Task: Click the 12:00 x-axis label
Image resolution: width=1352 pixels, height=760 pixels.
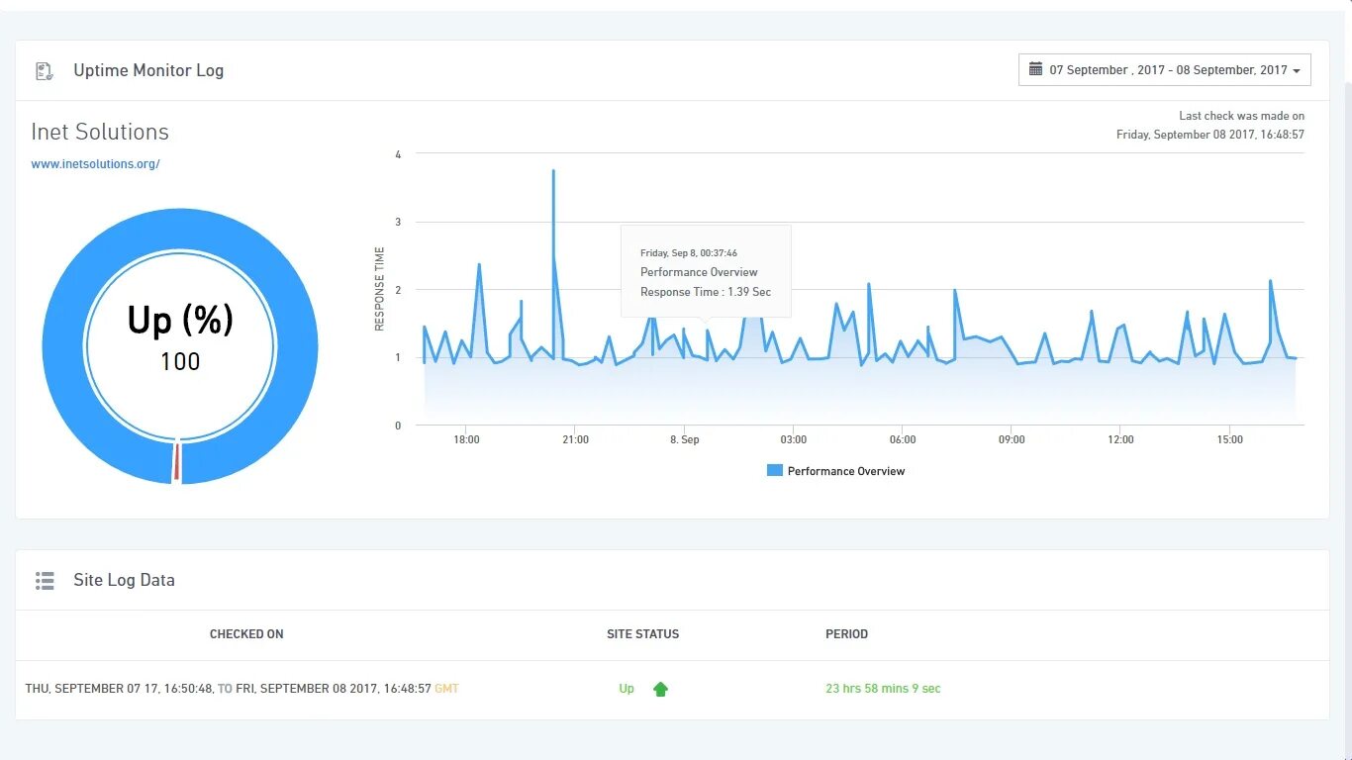Action: [1120, 439]
